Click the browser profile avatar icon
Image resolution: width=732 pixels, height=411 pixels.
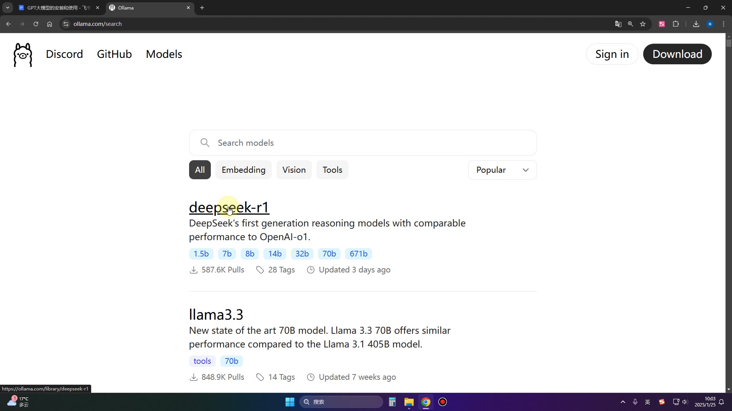coord(710,24)
